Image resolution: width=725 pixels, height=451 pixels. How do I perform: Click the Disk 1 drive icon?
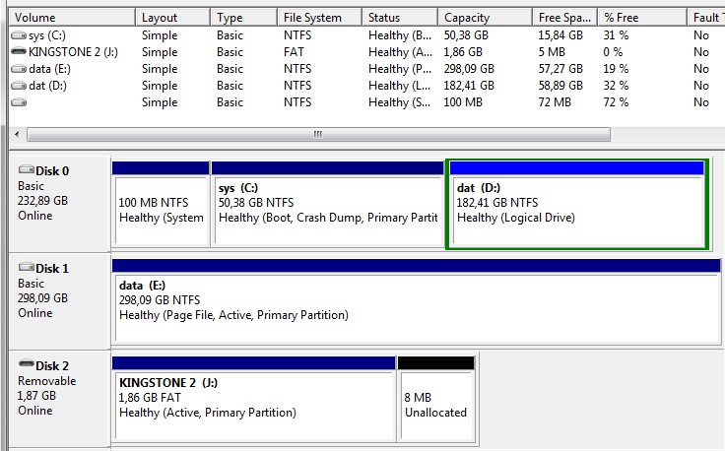27,268
